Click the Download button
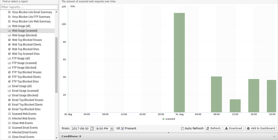Viewport: 278px width, 140px height. [233, 128]
